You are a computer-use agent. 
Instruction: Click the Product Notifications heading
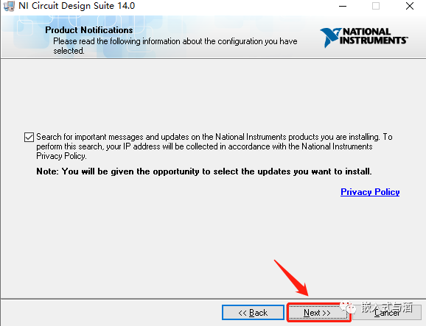tap(89, 30)
